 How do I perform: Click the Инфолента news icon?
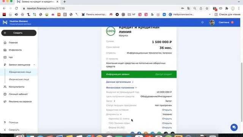point(5,50)
